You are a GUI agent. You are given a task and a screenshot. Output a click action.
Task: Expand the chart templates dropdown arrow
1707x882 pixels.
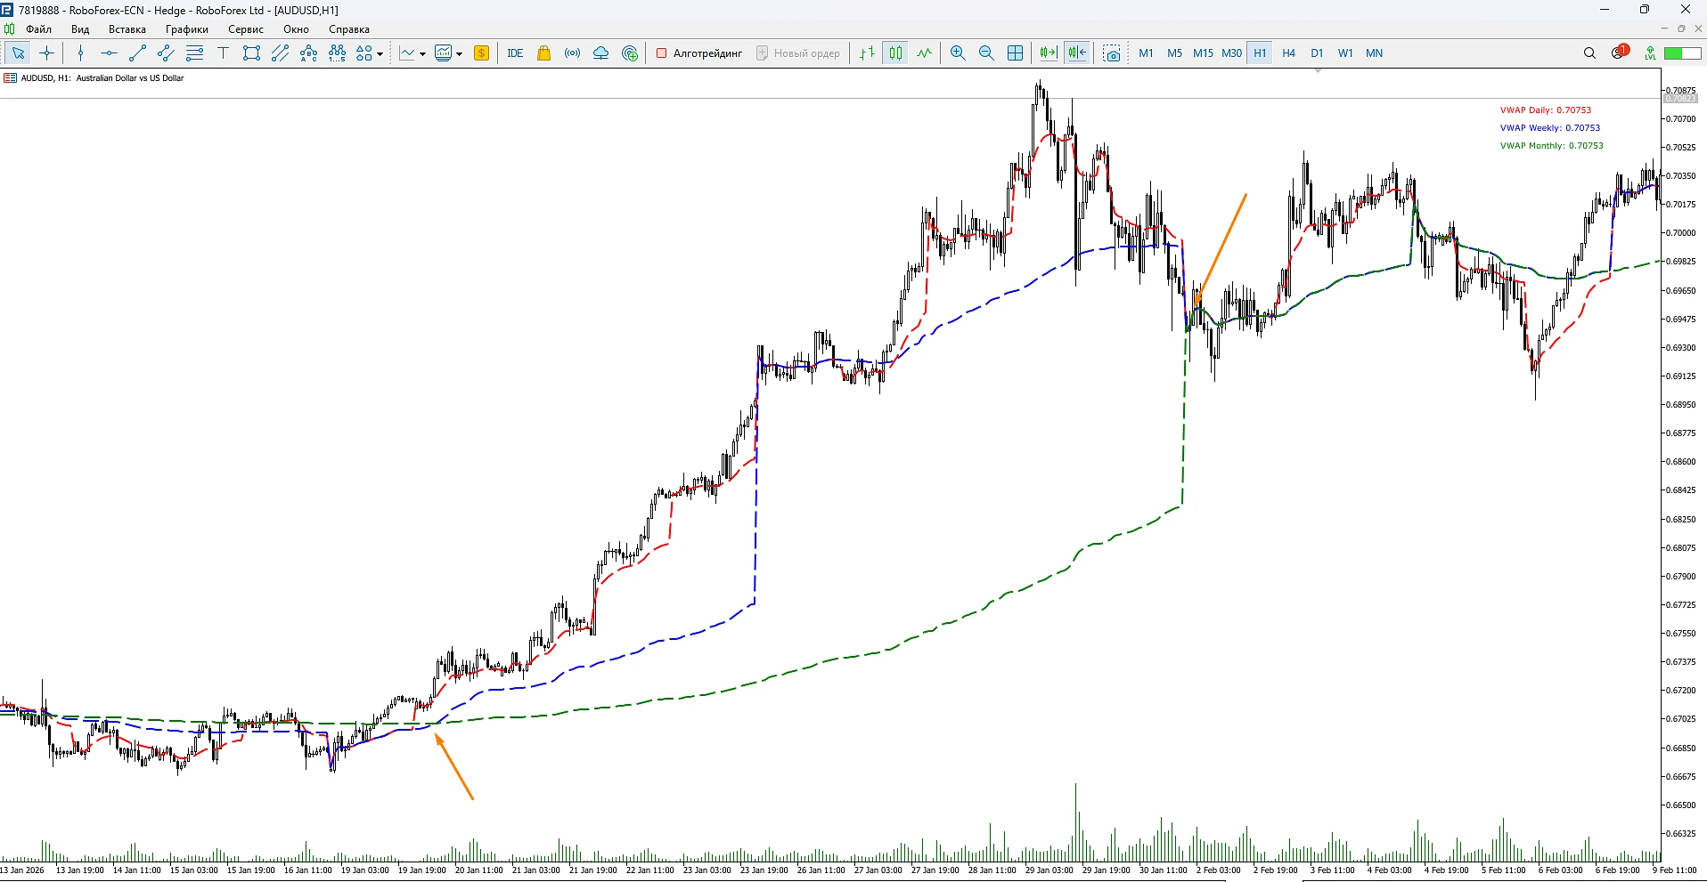pyautogui.click(x=460, y=54)
